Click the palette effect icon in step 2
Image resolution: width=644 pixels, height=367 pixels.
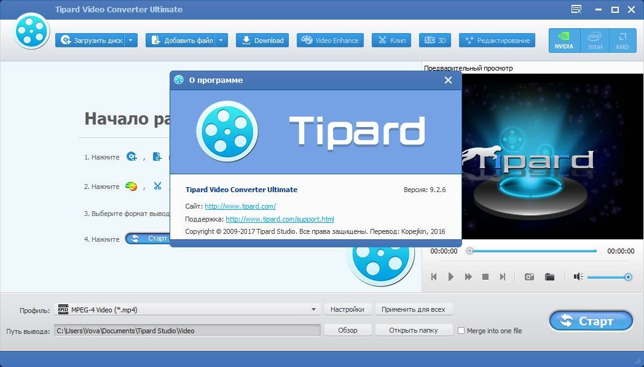tap(131, 186)
